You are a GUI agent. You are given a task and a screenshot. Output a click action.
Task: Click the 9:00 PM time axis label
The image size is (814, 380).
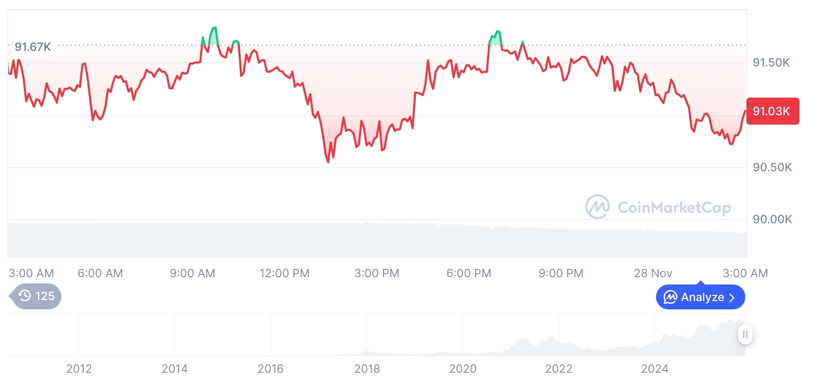(561, 273)
